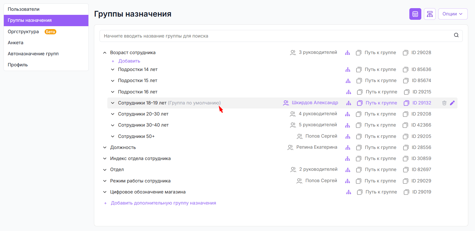The image size is (475, 231).
Task: Expand the Должность group
Action: tap(105, 148)
